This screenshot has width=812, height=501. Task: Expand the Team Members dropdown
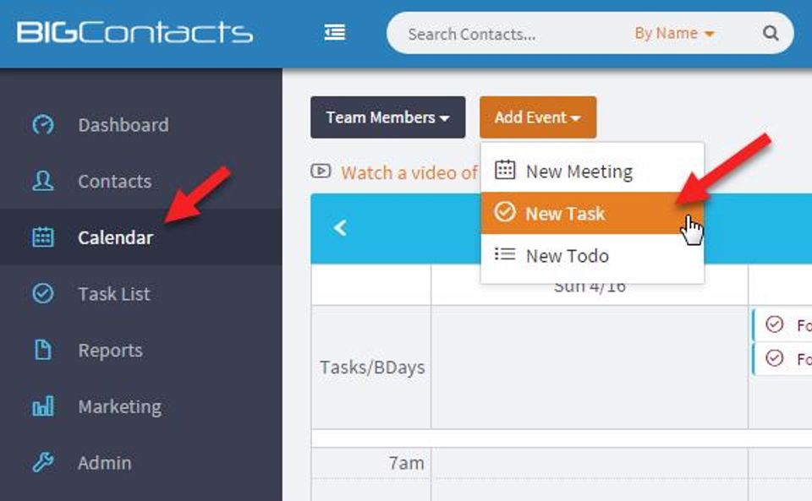point(387,117)
